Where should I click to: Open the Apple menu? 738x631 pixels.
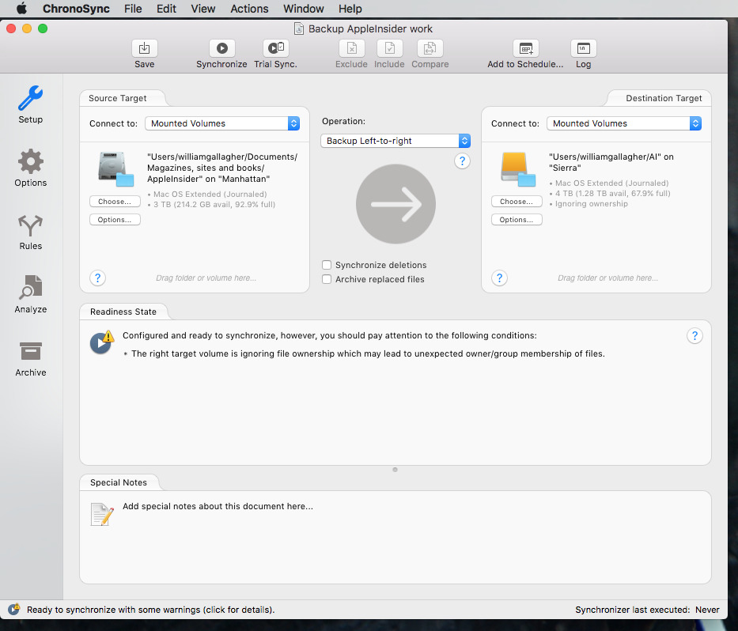(x=21, y=9)
